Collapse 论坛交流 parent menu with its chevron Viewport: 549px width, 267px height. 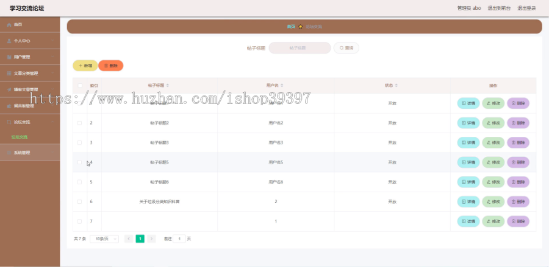[x=52, y=122]
